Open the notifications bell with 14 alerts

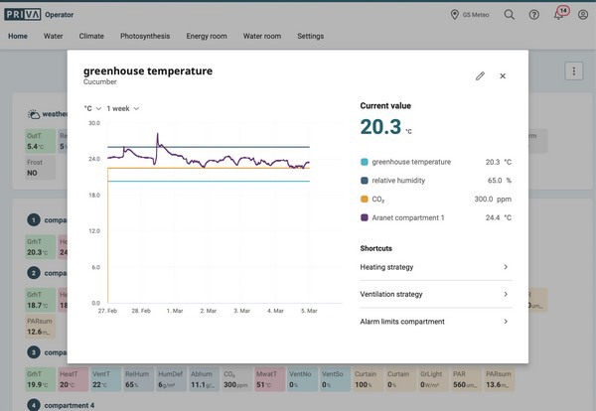coord(559,14)
